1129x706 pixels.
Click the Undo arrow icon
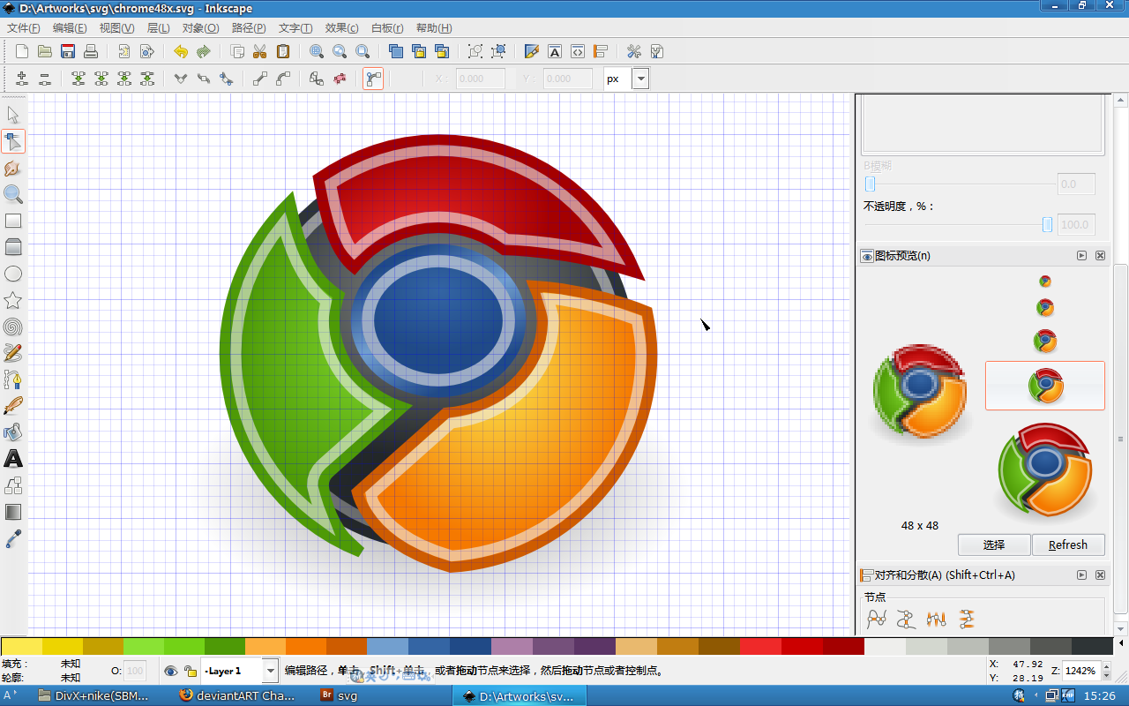(181, 51)
